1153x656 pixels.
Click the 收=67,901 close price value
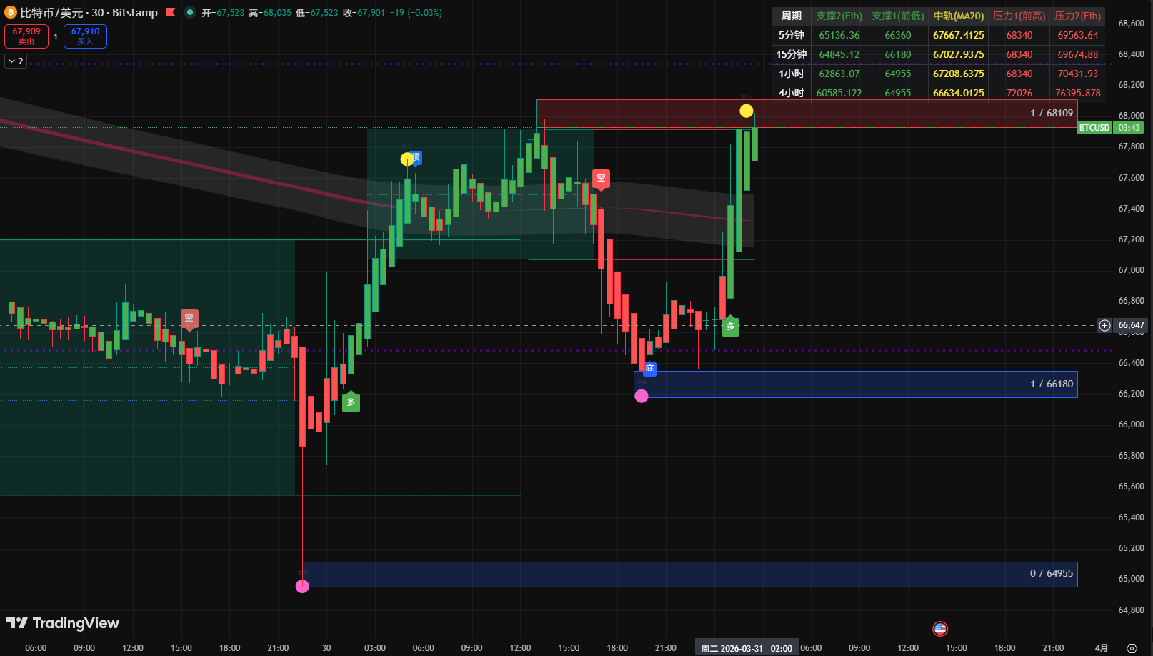coord(364,13)
